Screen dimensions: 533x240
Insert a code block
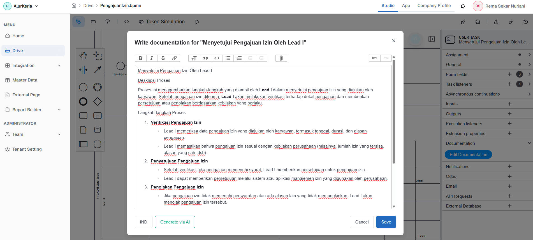(217, 58)
